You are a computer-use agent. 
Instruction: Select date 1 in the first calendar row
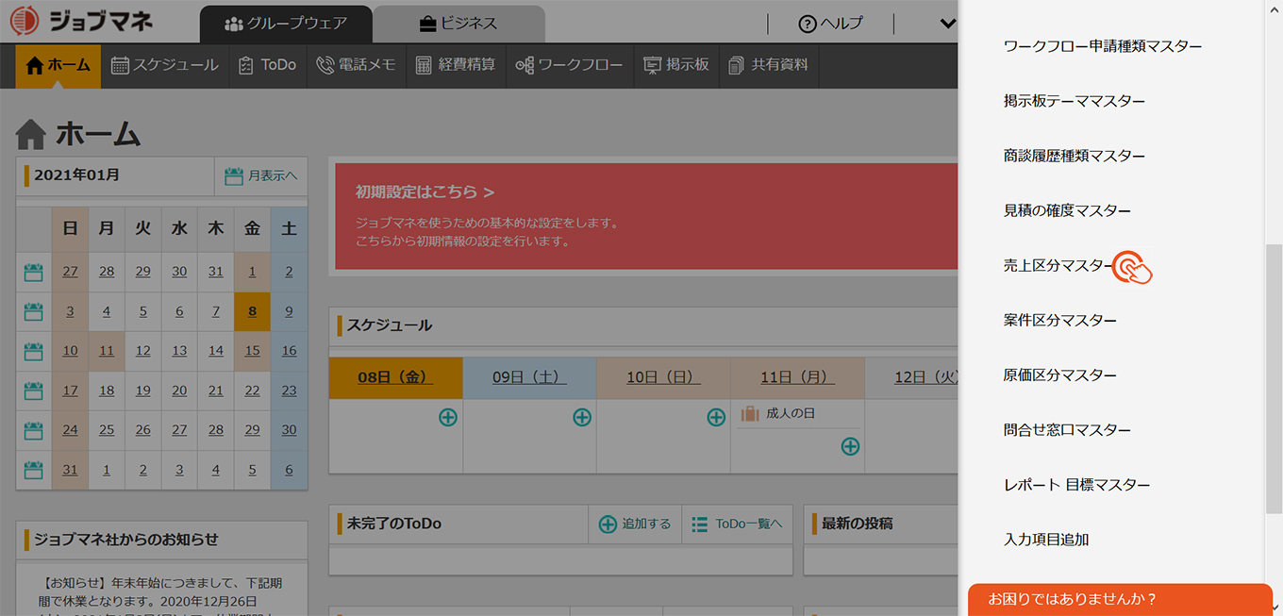pos(252,272)
